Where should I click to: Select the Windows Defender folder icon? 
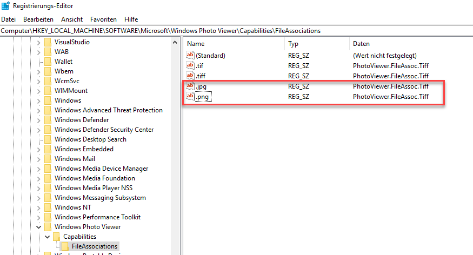point(48,120)
